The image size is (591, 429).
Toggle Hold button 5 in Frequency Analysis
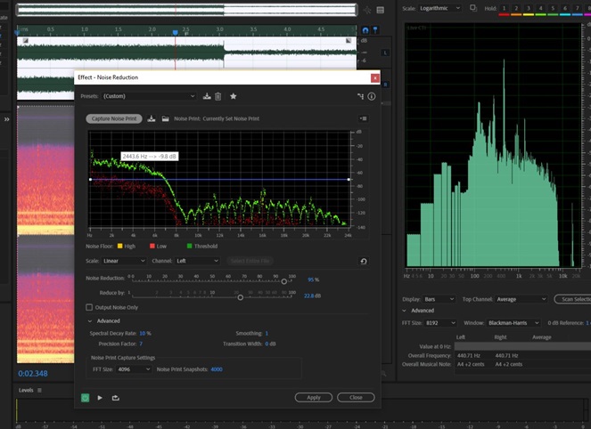[553, 8]
